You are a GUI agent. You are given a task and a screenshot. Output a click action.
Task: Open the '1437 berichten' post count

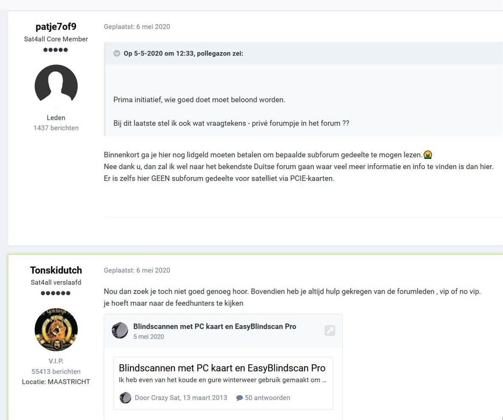pos(56,128)
